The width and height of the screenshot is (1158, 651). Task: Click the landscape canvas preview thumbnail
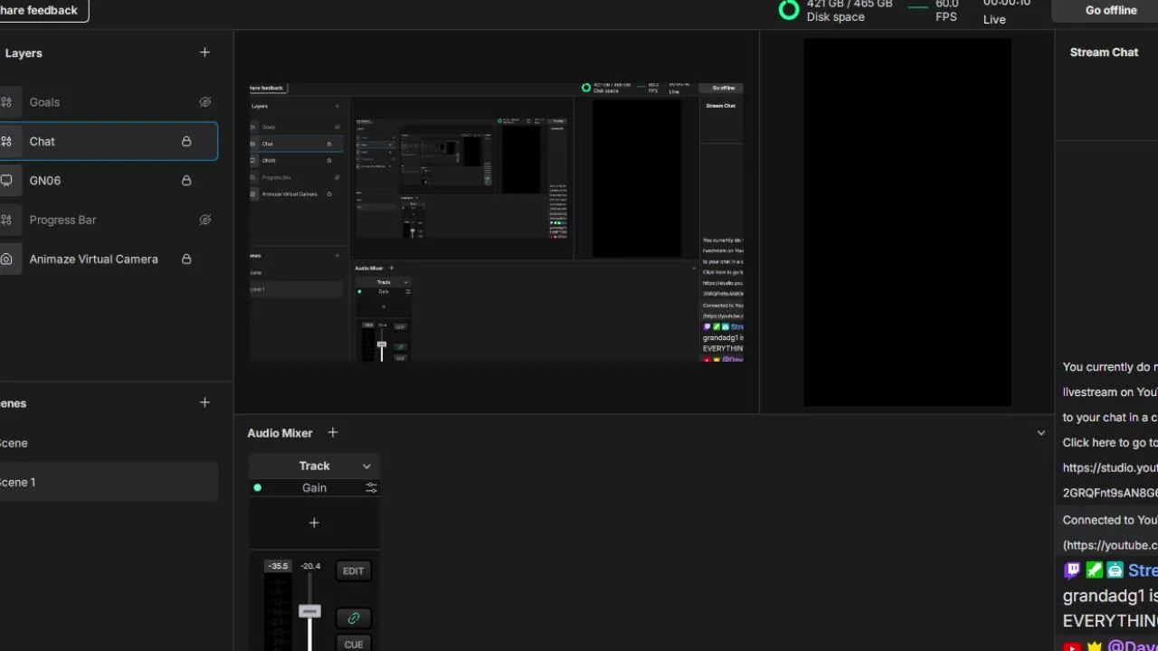[x=496, y=222]
